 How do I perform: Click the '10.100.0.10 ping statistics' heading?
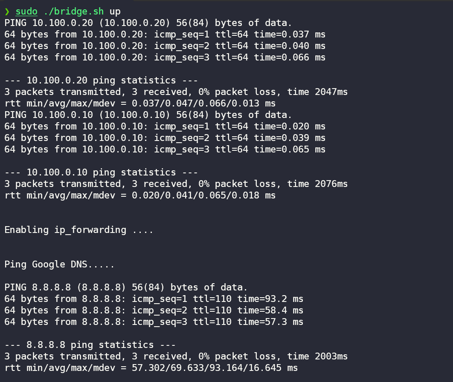tap(101, 172)
